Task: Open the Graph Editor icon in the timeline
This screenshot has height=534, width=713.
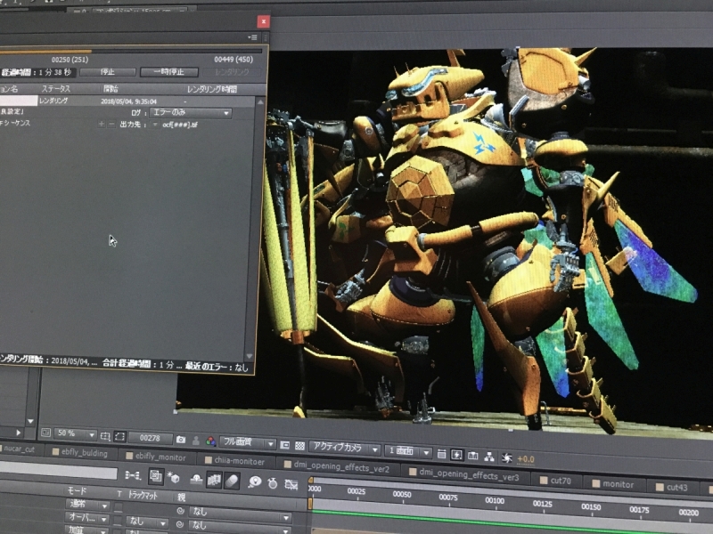Action: coord(290,484)
